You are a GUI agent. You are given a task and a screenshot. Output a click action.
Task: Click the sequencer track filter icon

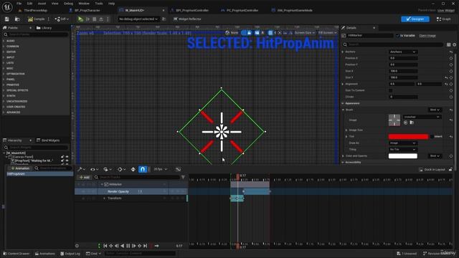point(184,177)
